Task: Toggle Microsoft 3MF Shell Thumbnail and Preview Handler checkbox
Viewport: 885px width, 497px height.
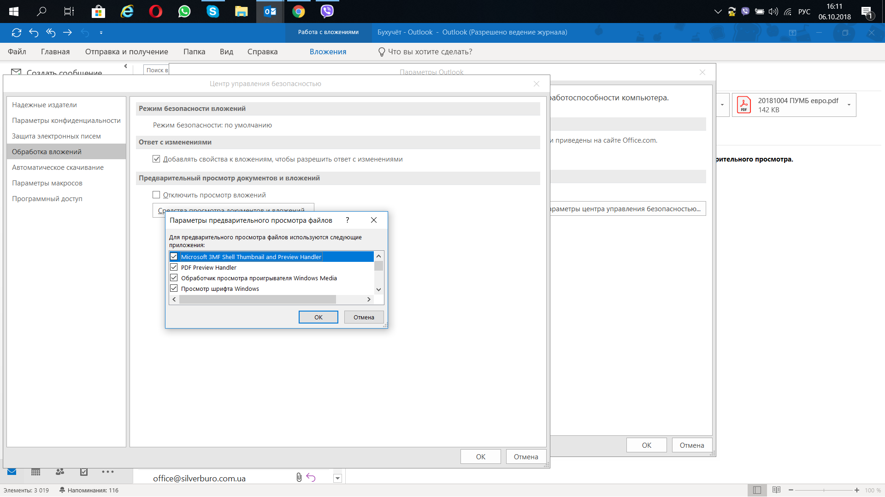Action: pyautogui.click(x=174, y=257)
